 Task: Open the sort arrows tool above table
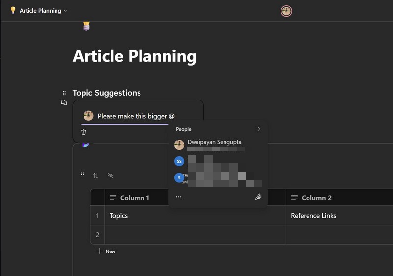(96, 176)
